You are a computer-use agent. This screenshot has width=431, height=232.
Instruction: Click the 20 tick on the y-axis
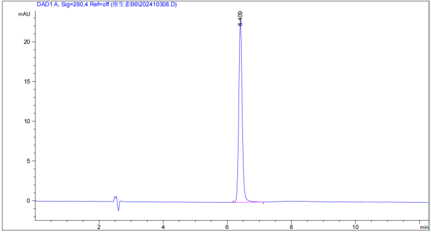(x=27, y=42)
